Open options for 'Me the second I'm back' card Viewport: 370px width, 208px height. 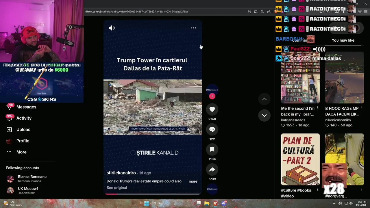317,108
